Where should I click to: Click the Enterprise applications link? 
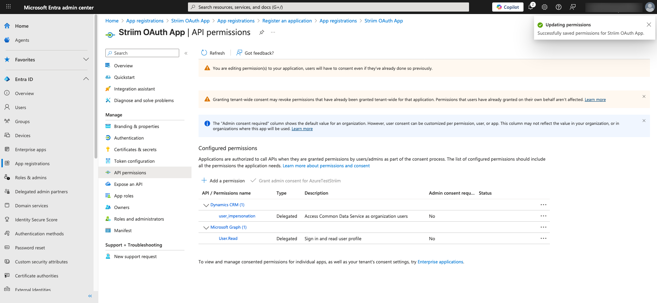pos(440,262)
